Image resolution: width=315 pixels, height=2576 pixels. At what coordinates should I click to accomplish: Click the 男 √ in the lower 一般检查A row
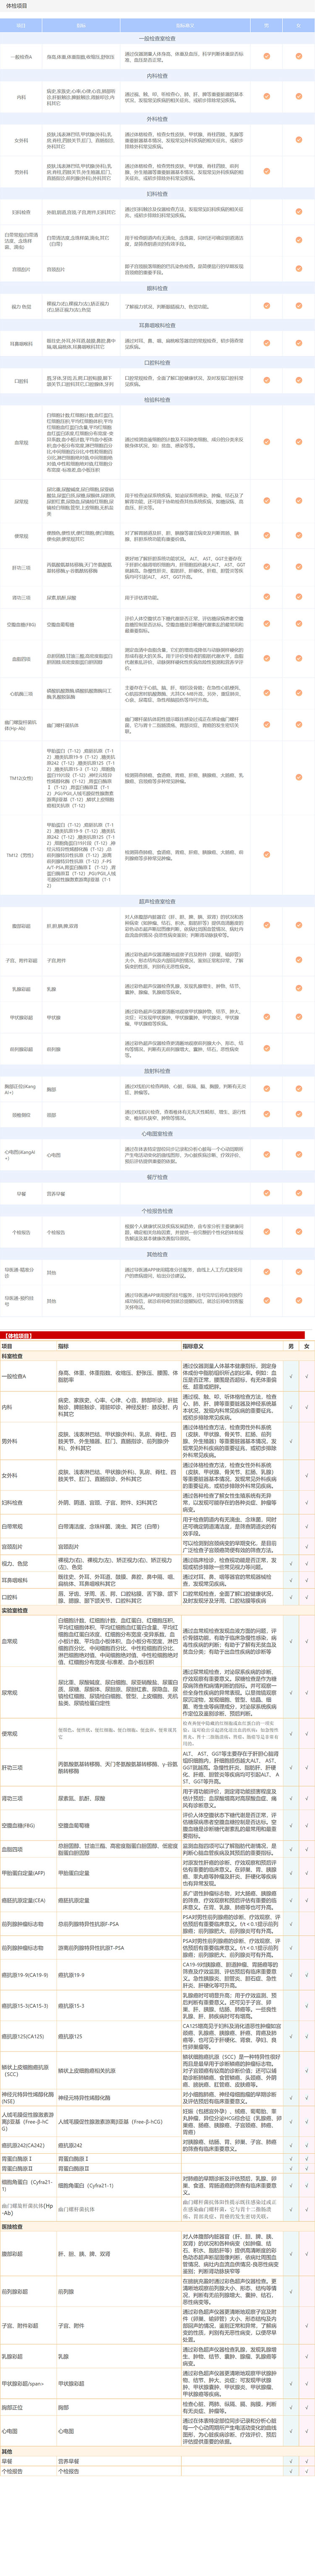click(291, 1377)
